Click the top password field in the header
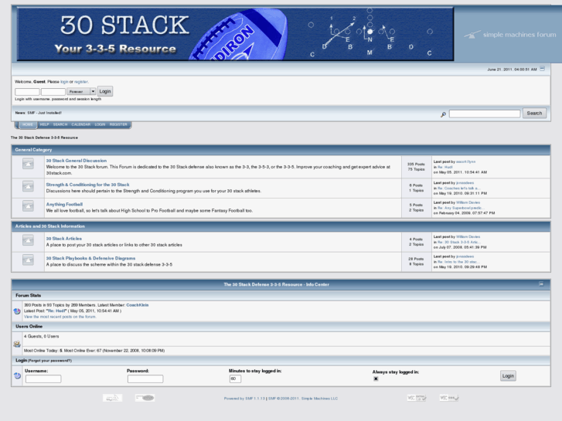The height and width of the screenshot is (421, 562). [x=53, y=92]
